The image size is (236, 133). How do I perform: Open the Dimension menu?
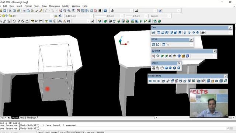pos(55,6)
